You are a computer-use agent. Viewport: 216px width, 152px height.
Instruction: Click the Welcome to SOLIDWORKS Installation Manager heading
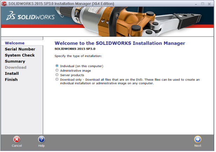[x=120, y=43]
